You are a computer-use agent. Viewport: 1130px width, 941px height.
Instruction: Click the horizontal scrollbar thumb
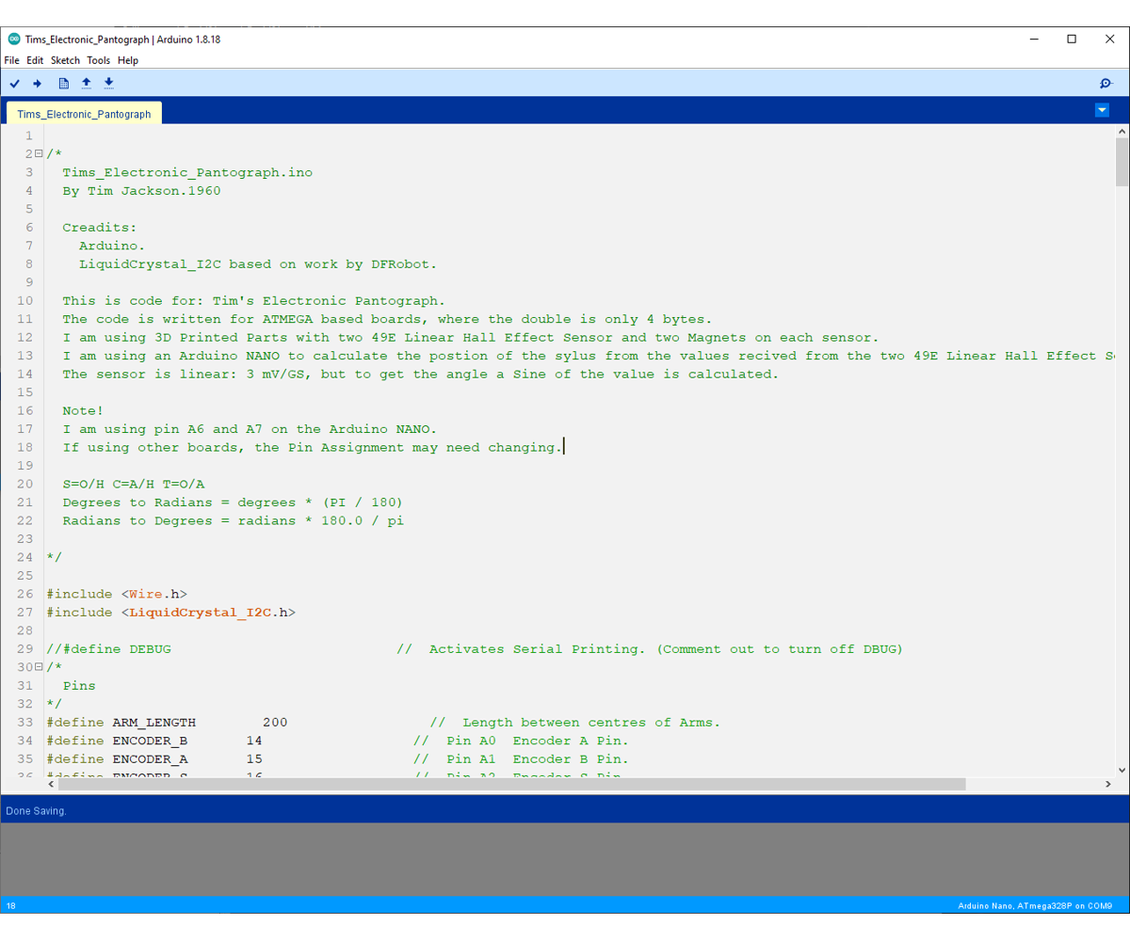click(x=512, y=784)
